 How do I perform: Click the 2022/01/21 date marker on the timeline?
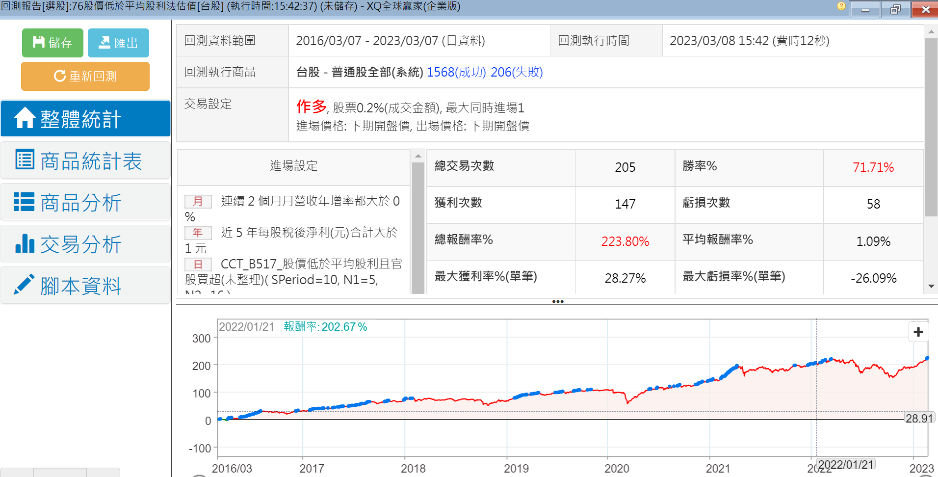tap(846, 464)
